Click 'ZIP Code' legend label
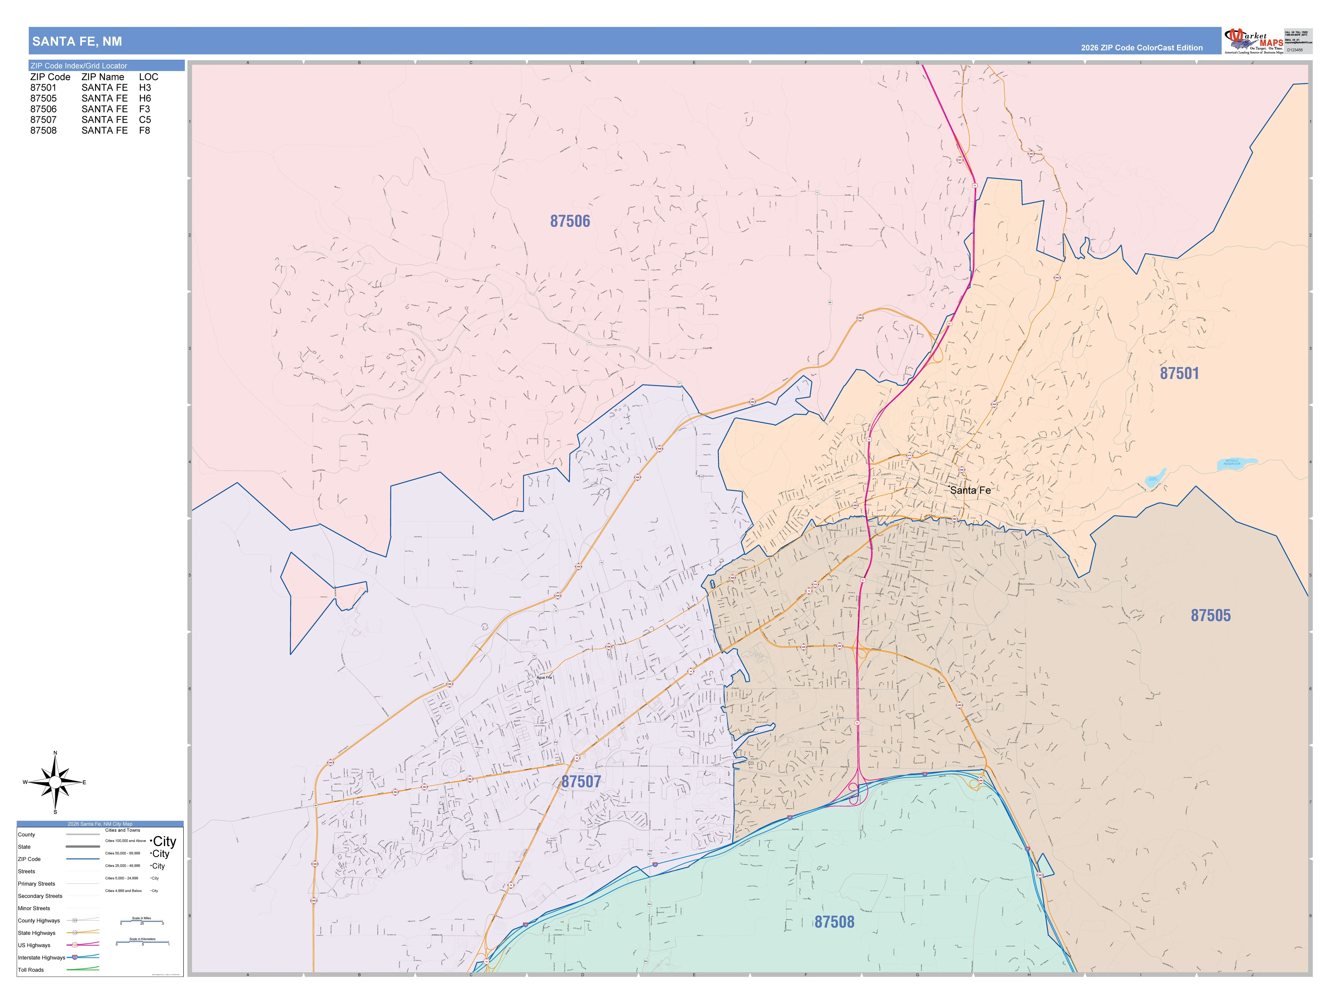Viewport: 1330px width, 1003px height. (30, 859)
